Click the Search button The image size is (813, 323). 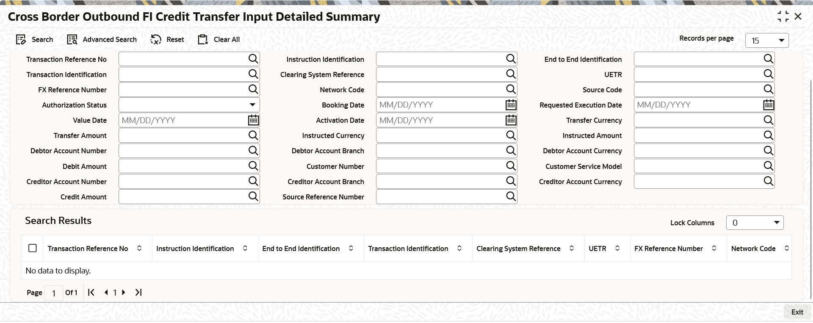(34, 39)
